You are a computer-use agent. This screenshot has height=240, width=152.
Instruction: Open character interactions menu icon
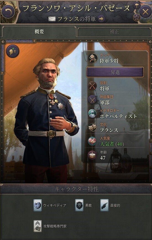pyautogui.click(x=13, y=51)
